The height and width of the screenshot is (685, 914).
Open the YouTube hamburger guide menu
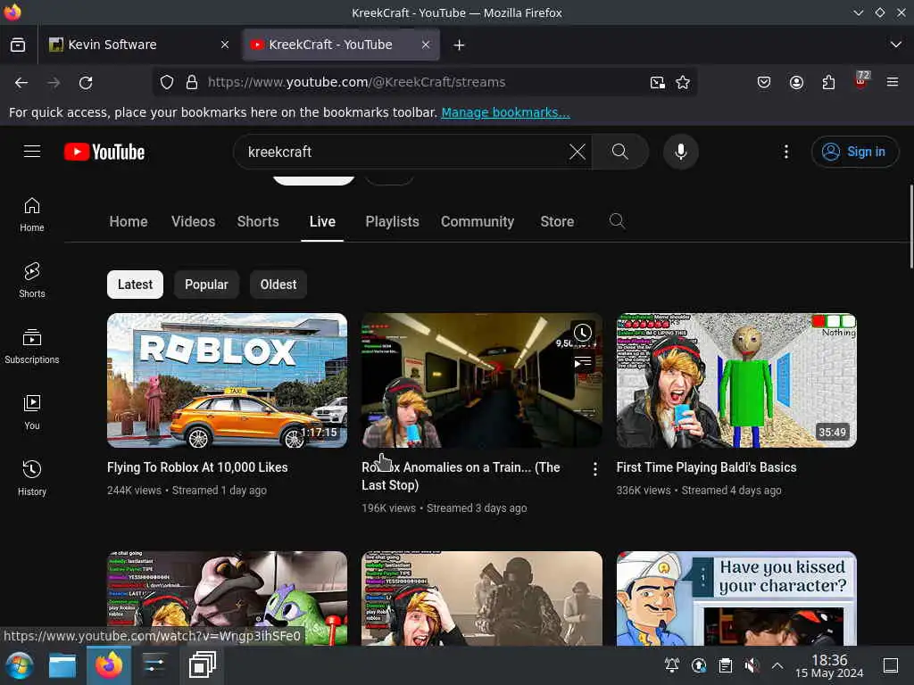32,152
